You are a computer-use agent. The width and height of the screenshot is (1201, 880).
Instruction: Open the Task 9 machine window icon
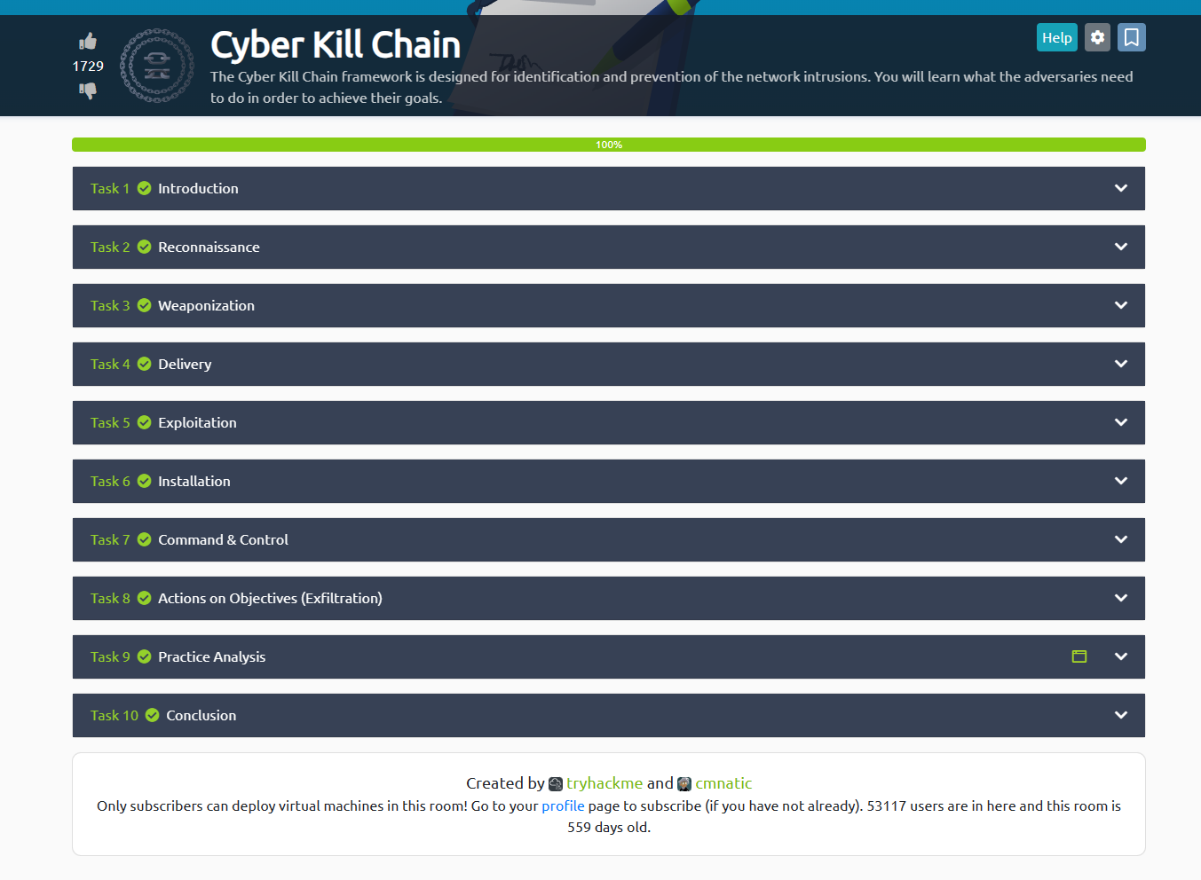1079,656
